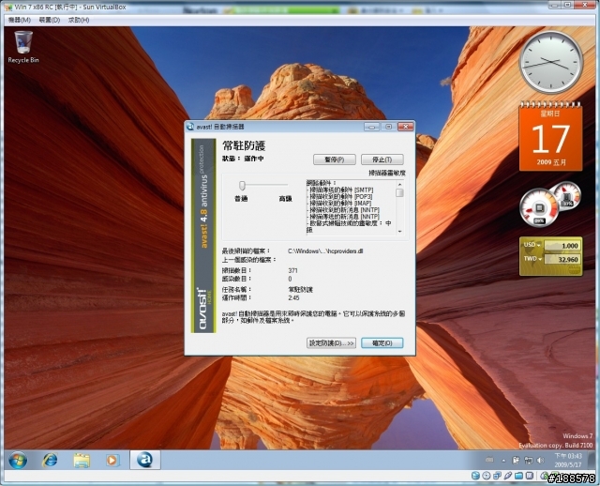Click the 設定防護(D)...>> details button
Screen dimensions: 600x486
coord(331,342)
